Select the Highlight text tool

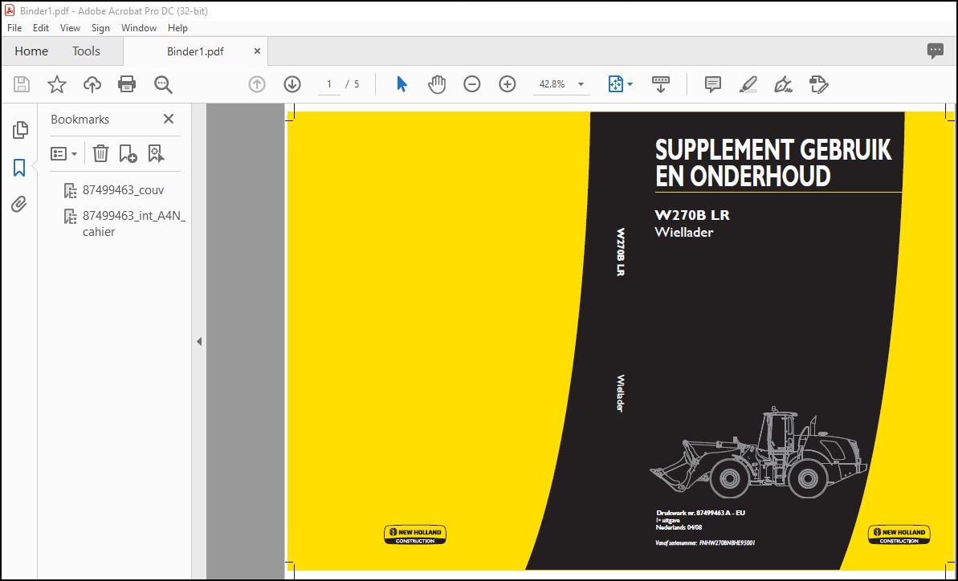pos(748,84)
